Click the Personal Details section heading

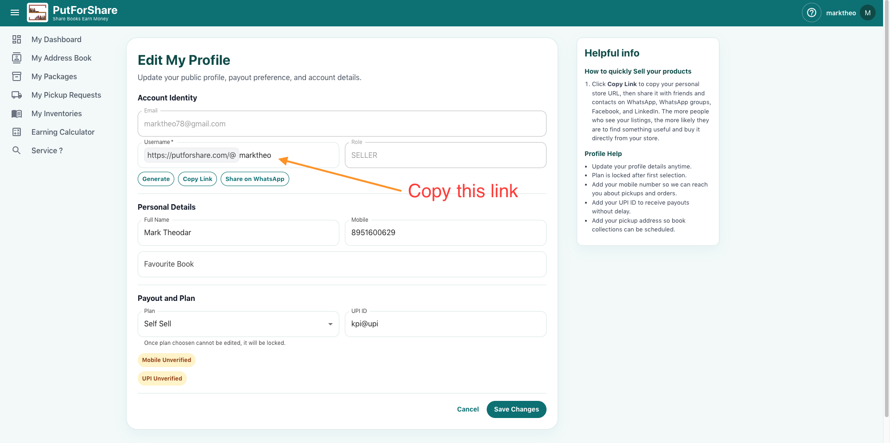pos(166,207)
